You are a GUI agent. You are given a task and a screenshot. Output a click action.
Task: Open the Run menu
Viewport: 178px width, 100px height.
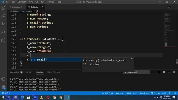pyautogui.click(x=42, y=2)
